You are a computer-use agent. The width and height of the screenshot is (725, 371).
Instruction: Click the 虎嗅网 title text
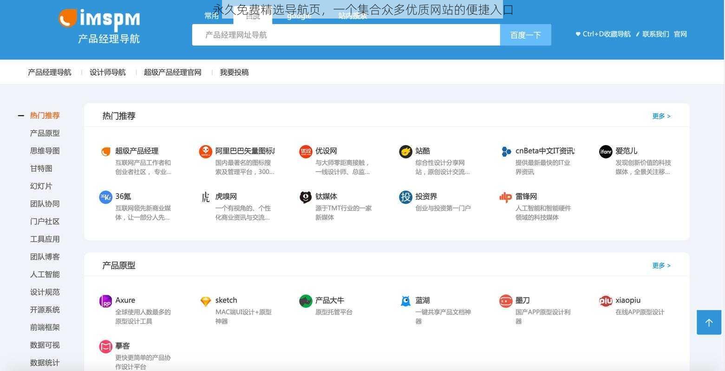pyautogui.click(x=226, y=197)
